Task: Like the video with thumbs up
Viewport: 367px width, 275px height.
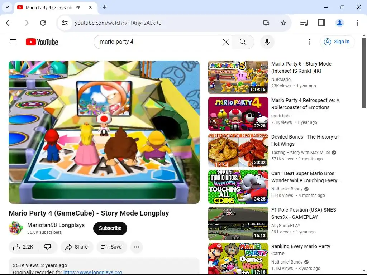Action: click(x=23, y=247)
